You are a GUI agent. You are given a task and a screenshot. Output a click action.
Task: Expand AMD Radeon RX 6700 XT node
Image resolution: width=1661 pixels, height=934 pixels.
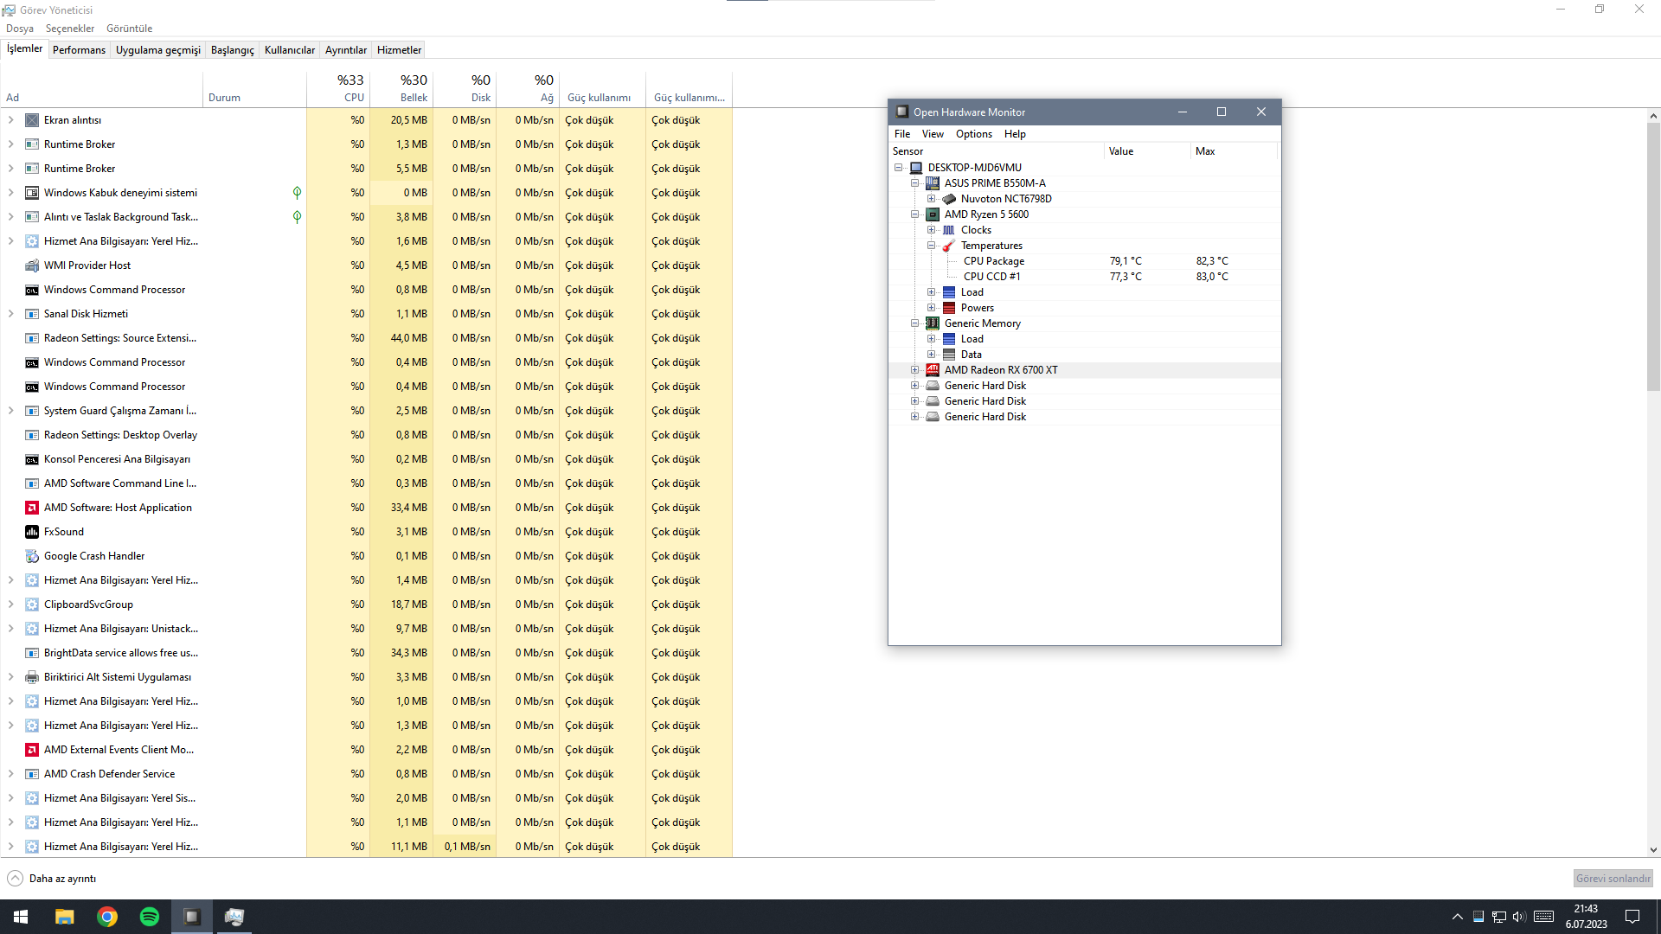(x=914, y=370)
